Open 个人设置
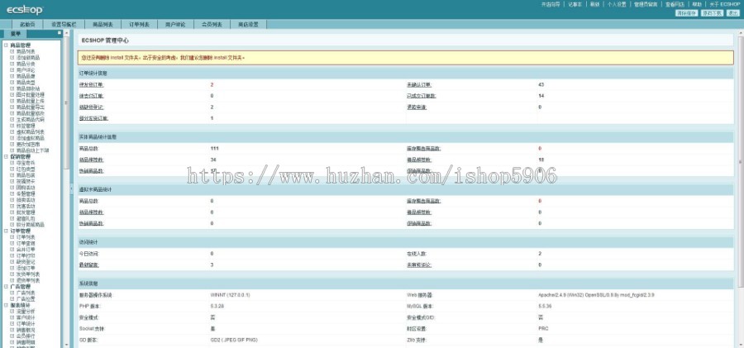The height and width of the screenshot is (348, 744). coord(617,4)
